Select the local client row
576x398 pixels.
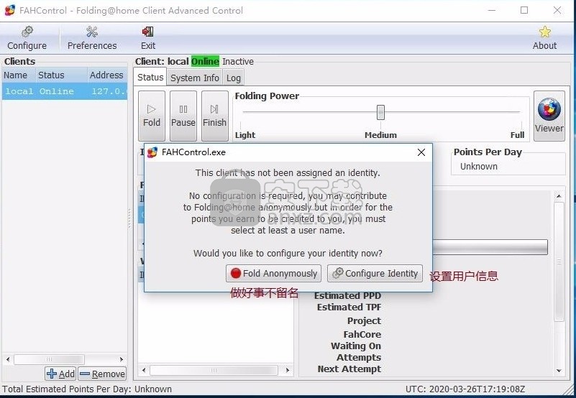[x=65, y=91]
